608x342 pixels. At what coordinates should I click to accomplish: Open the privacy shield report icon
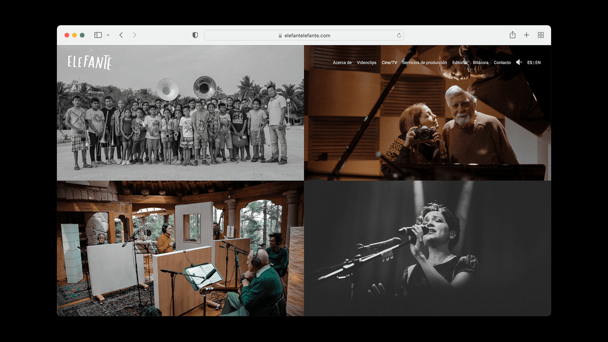tap(195, 35)
